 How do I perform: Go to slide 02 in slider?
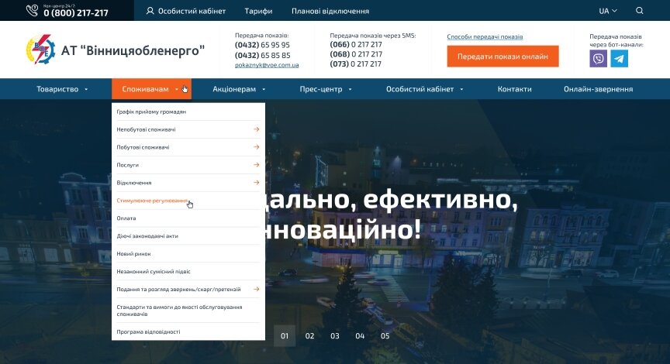pos(309,336)
